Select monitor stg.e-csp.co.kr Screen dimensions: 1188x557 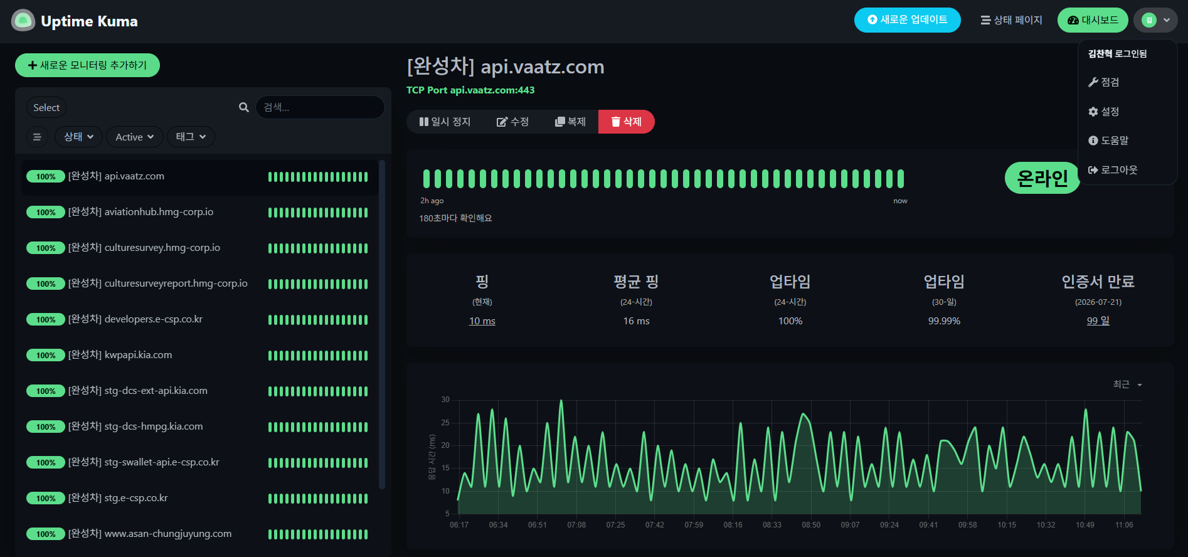(199, 499)
